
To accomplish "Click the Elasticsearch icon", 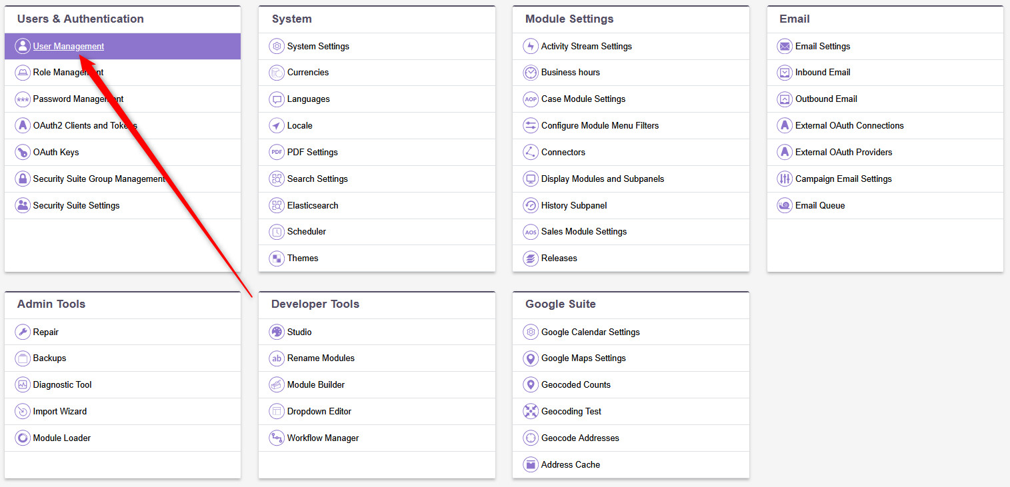I will pos(277,205).
